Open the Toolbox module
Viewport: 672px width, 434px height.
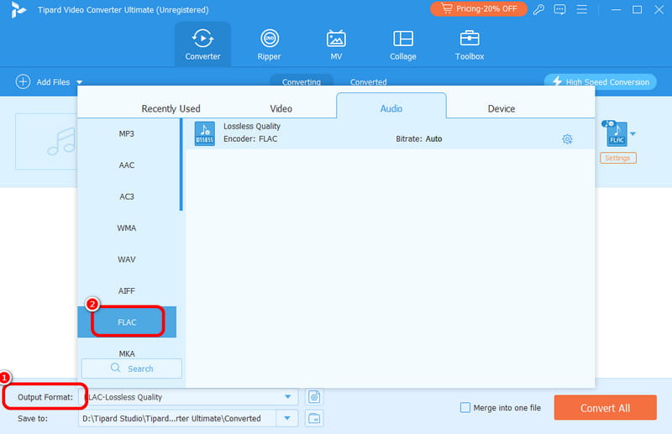[470, 44]
